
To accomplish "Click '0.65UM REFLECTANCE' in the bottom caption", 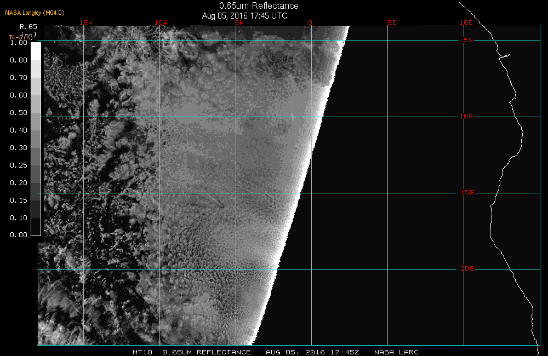I will click(207, 352).
